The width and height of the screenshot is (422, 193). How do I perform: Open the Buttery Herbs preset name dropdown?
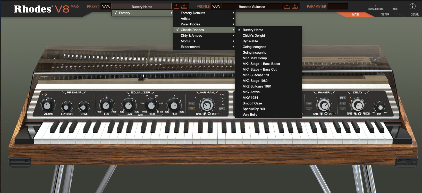tap(142, 7)
